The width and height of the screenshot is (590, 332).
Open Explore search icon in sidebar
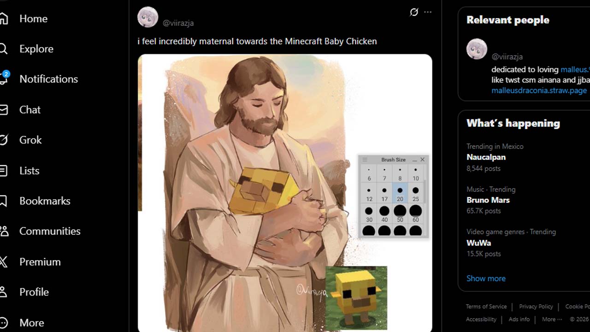[3, 49]
